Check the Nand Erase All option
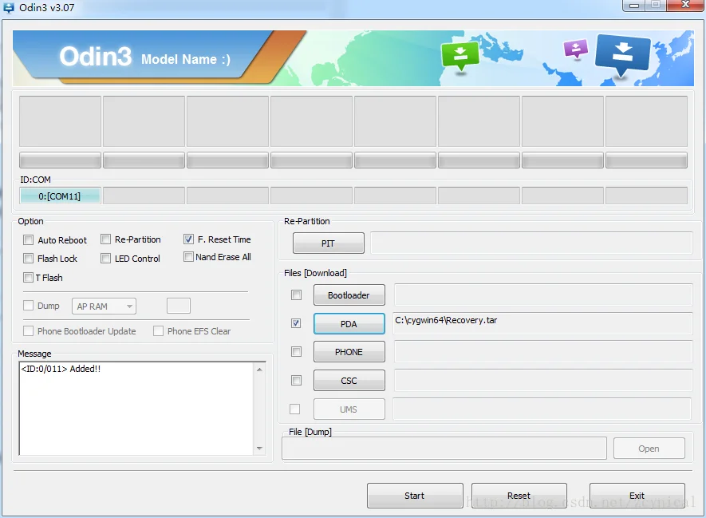Image resolution: width=706 pixels, height=518 pixels. pos(188,257)
